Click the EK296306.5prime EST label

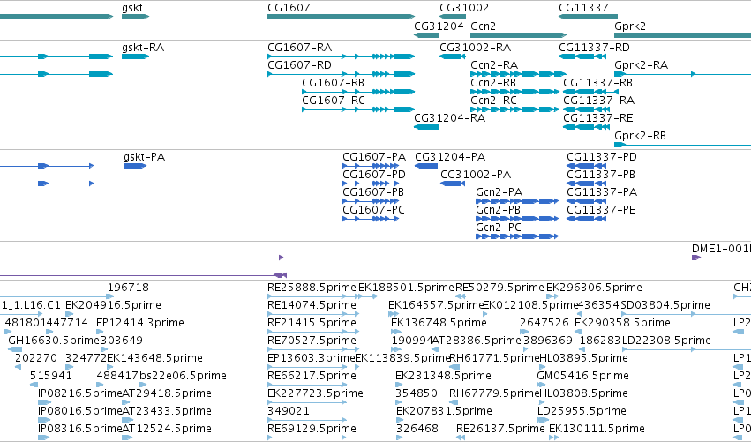pyautogui.click(x=595, y=288)
